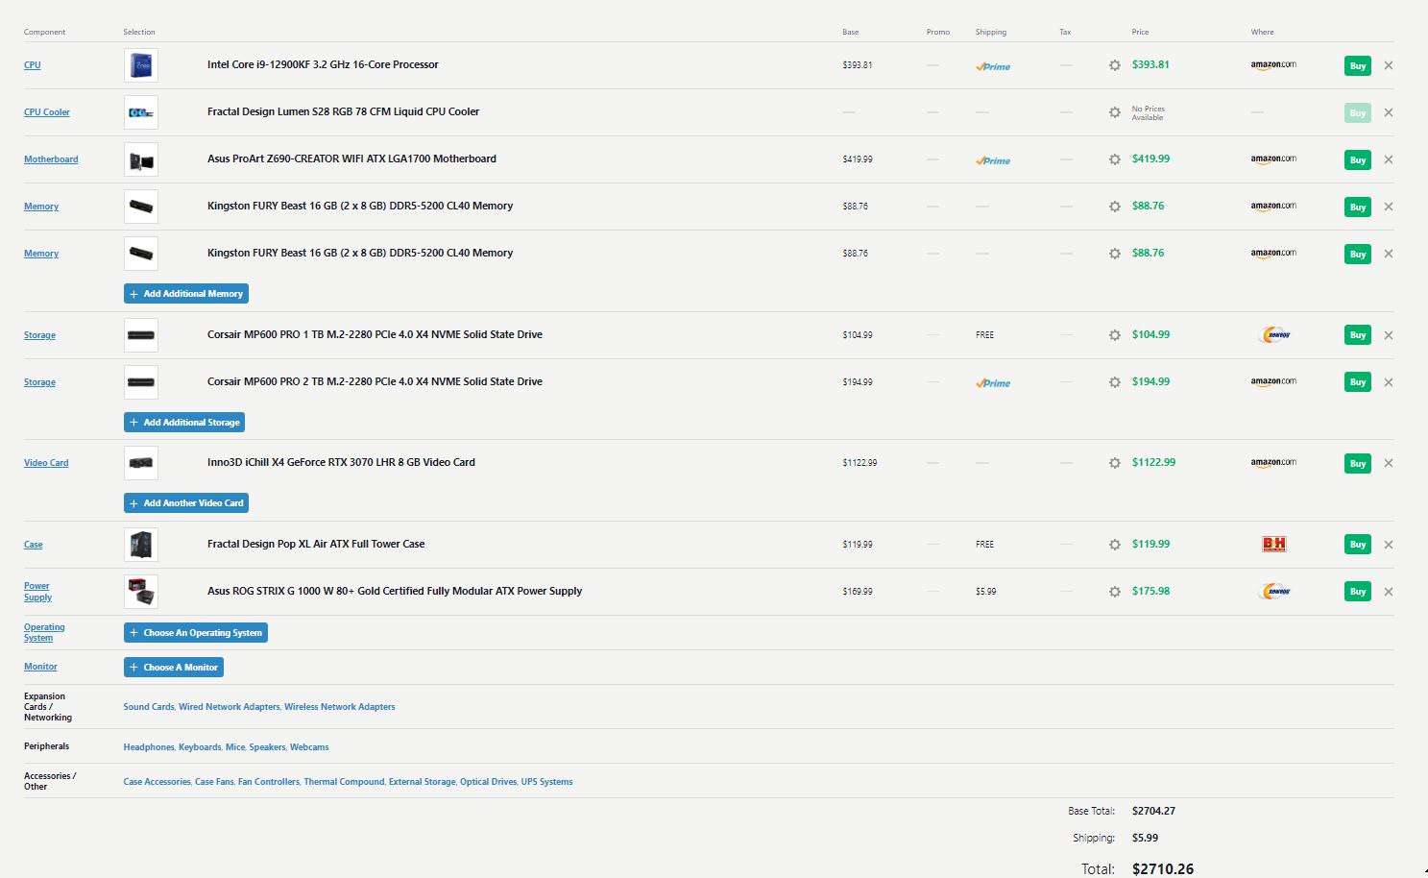Open the Operating System component link
This screenshot has width=1428, height=878.
pyautogui.click(x=44, y=632)
